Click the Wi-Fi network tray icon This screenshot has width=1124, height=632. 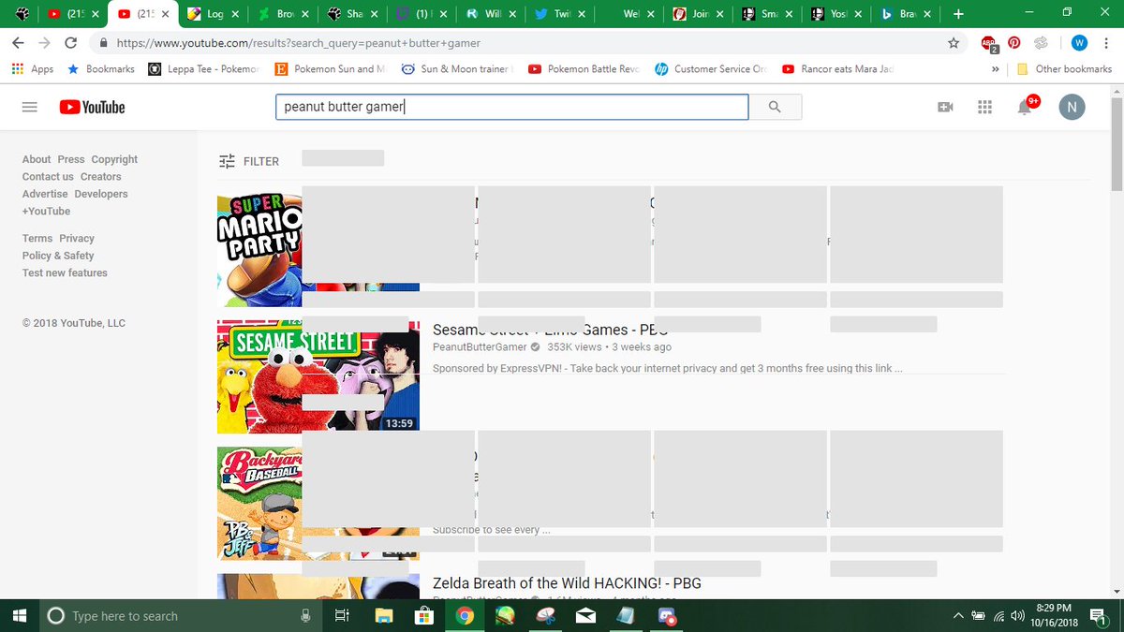(998, 615)
